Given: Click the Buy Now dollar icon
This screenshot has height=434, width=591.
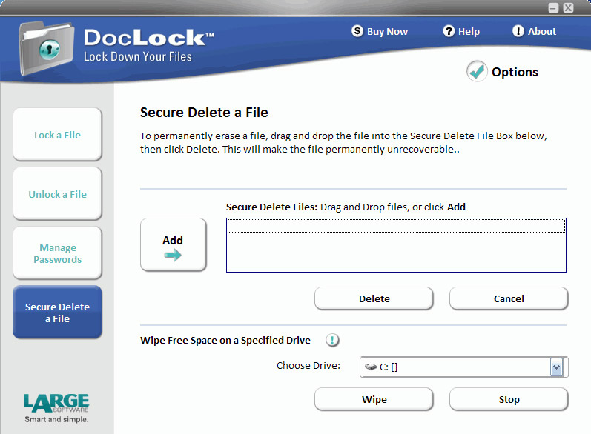Looking at the screenshot, I should (357, 31).
